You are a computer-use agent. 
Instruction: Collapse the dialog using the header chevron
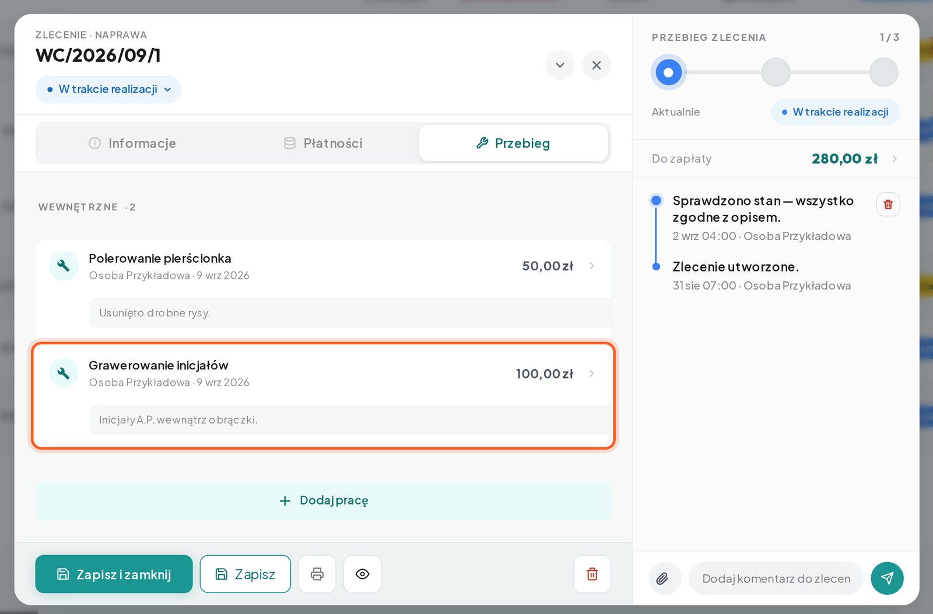click(x=560, y=65)
